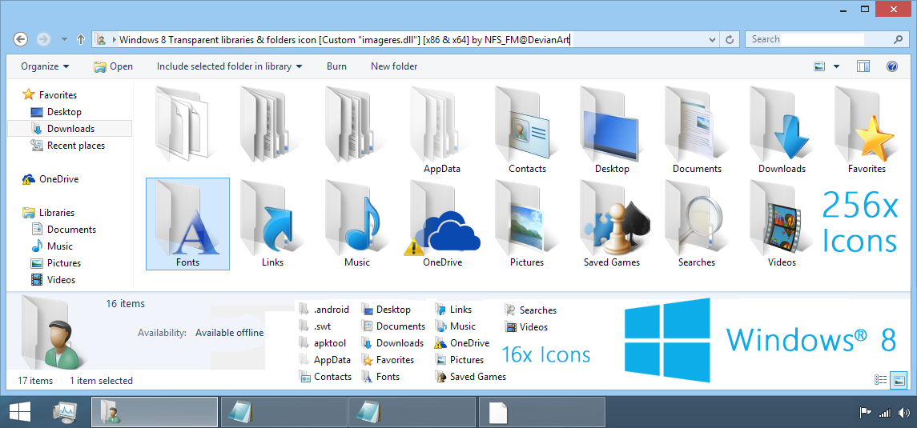Expand the address bar history dropdown
Image resolution: width=917 pixels, height=428 pixels.
pos(712,40)
